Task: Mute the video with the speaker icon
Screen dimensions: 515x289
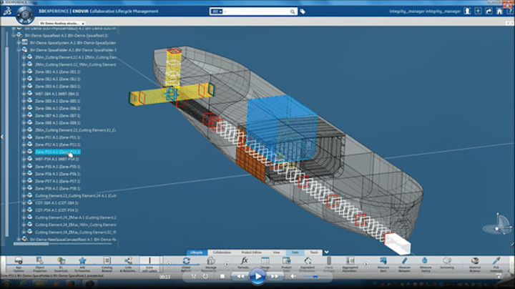Action: coord(293,277)
